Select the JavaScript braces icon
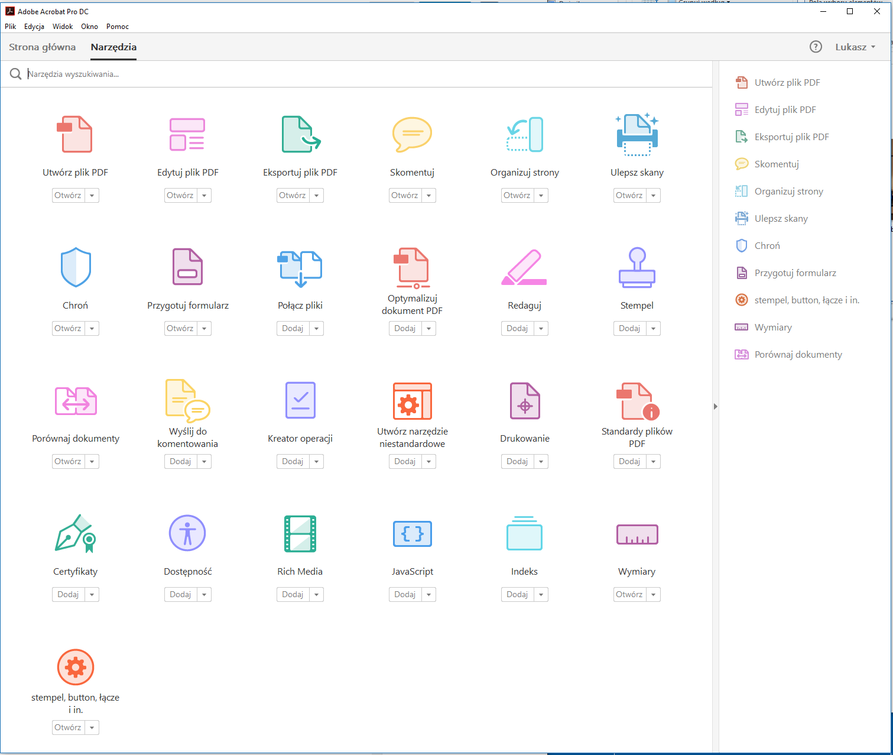Viewport: 893px width, 755px height. point(412,534)
